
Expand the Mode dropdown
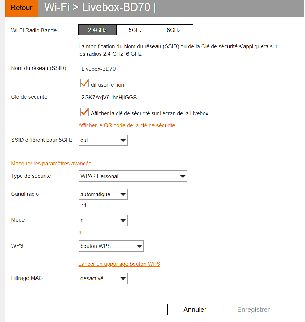(103, 220)
